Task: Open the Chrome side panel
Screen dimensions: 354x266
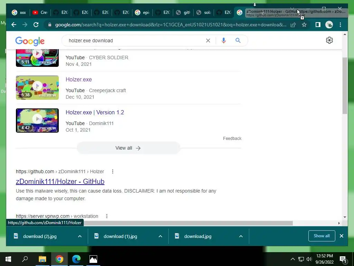Action: 318,25
